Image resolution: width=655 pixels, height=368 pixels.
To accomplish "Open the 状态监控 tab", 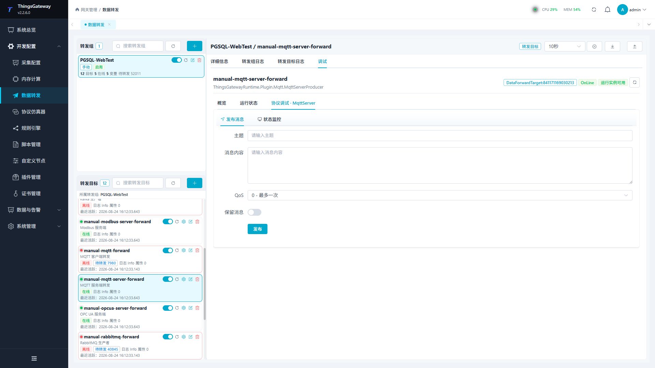I will (270, 119).
